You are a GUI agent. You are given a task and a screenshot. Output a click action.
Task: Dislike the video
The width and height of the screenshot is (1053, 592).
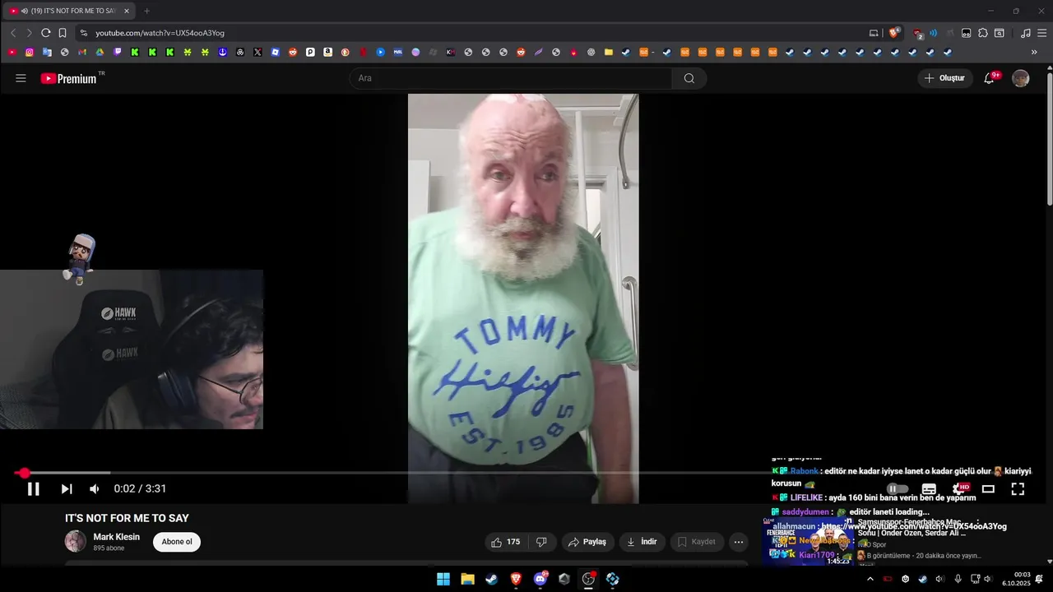click(x=541, y=542)
